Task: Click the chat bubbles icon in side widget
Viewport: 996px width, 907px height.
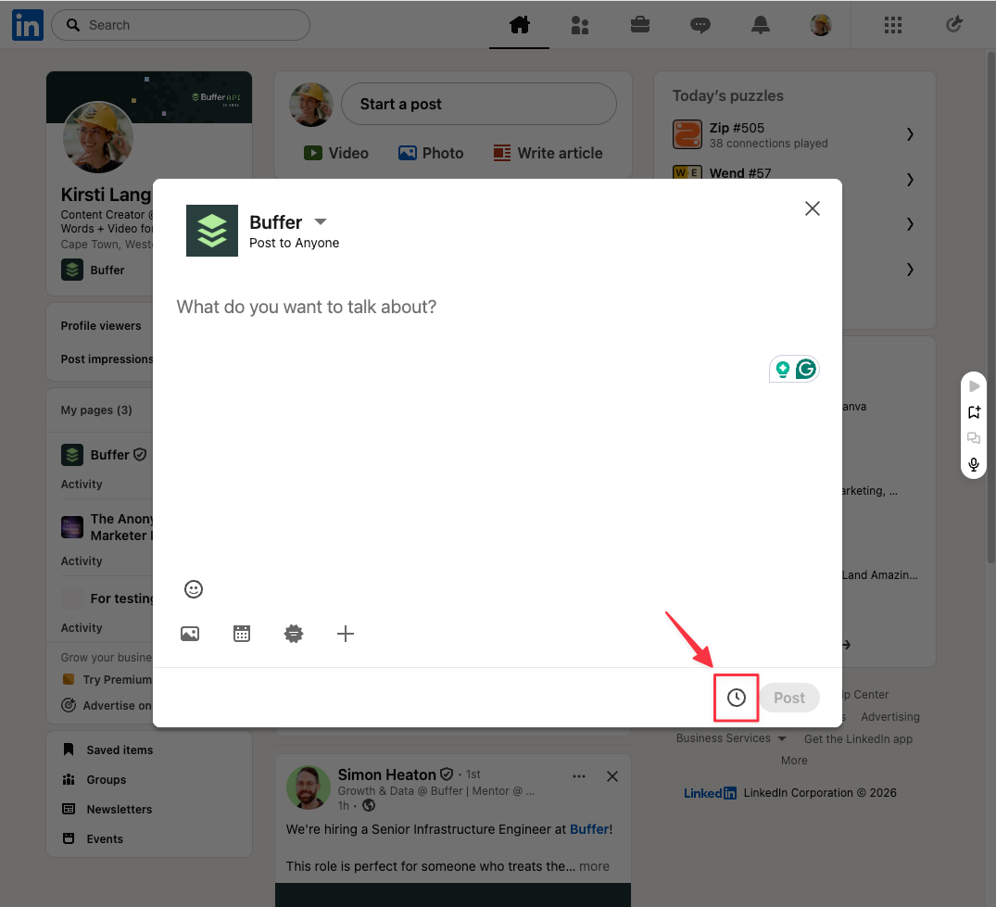Action: [974, 438]
